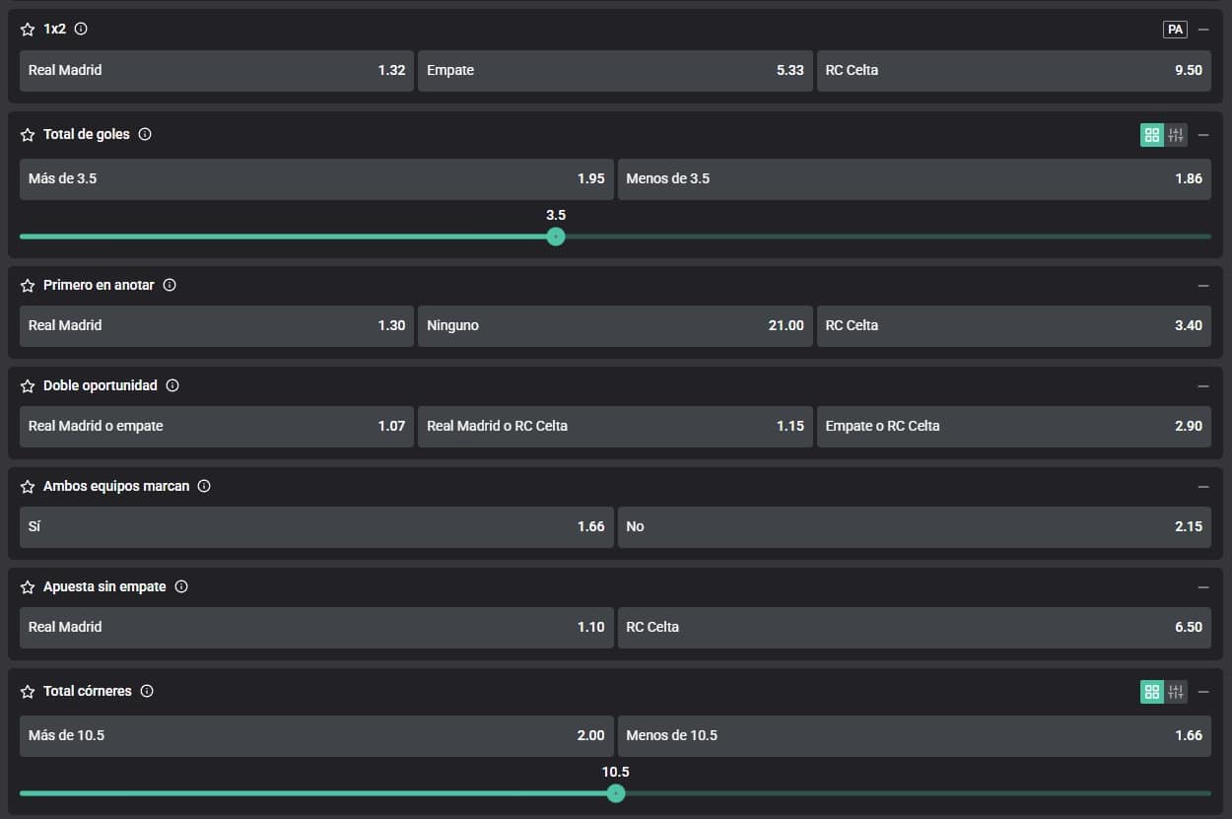Pick Más de 3.5 goals at 1.95
The height and width of the screenshot is (819, 1232).
pos(316,179)
